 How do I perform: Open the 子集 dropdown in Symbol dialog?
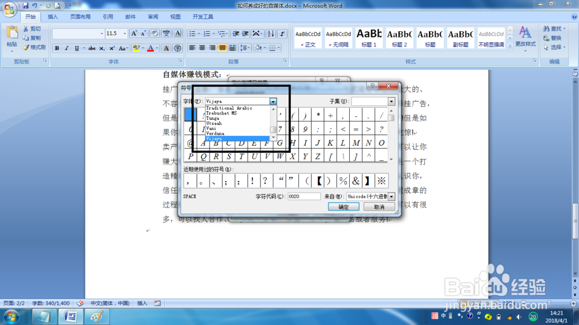pyautogui.click(x=391, y=101)
